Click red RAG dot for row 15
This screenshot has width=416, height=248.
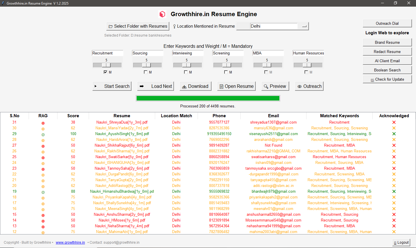coord(43,215)
